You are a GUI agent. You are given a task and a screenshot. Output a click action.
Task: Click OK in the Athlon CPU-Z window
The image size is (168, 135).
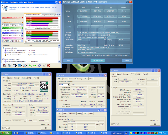[x=46, y=128]
